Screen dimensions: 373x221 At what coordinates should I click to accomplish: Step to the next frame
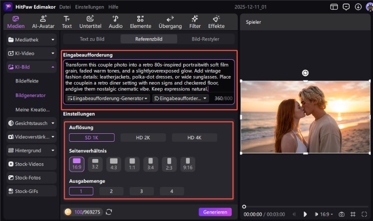point(316,214)
